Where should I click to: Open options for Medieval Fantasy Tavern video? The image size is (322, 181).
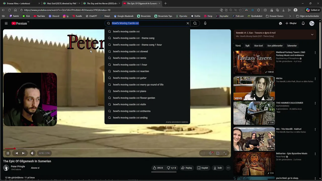coord(315,53)
